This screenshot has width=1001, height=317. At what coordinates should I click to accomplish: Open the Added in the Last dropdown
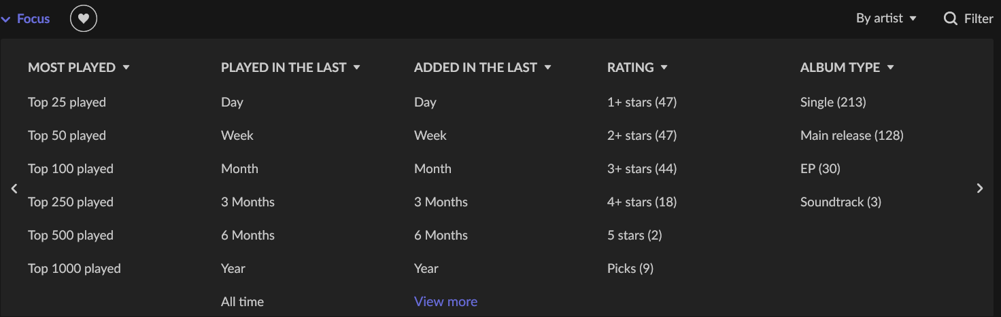(x=483, y=67)
